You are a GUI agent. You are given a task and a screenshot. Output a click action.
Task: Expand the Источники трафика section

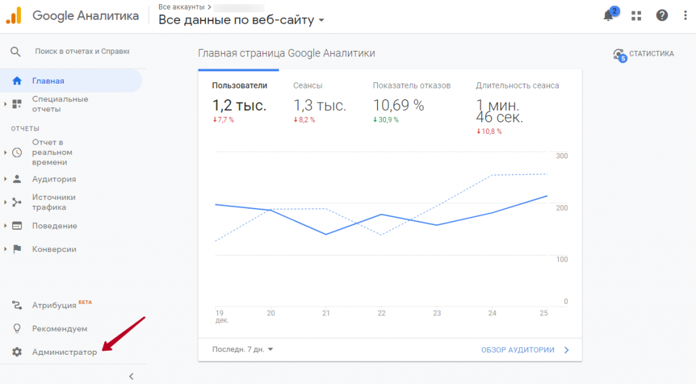pyautogui.click(x=5, y=203)
